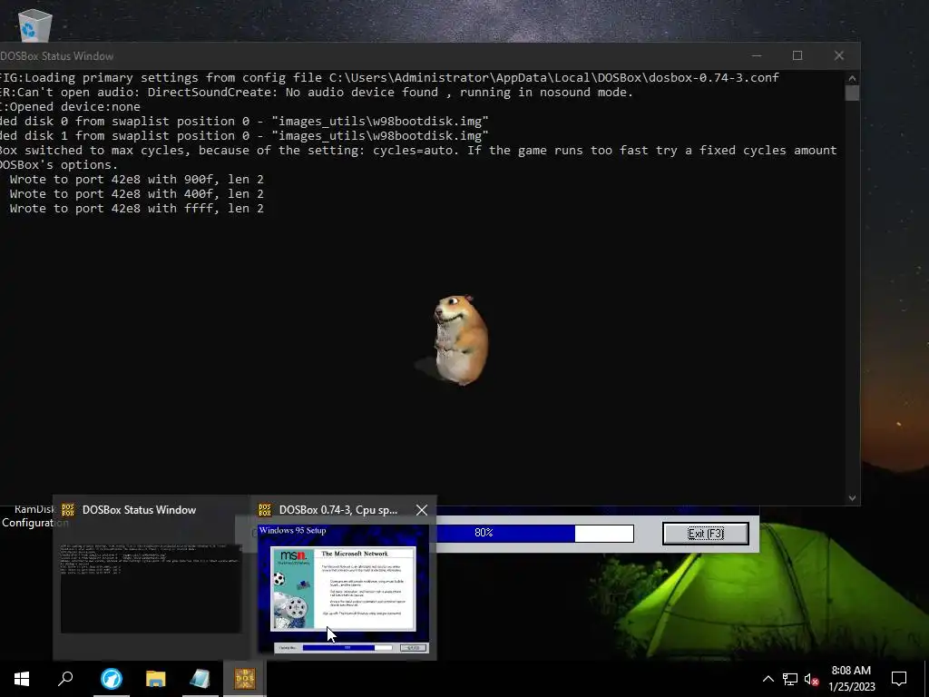Show hidden system tray icons
This screenshot has width=929, height=697.
pyautogui.click(x=768, y=679)
